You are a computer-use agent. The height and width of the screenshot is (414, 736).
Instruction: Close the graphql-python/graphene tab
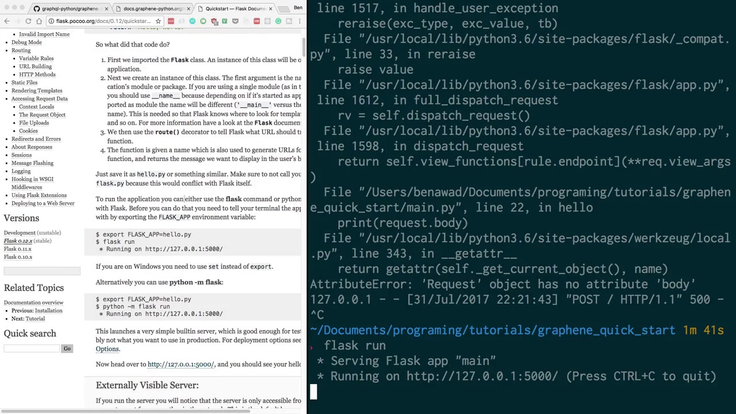(x=106, y=9)
